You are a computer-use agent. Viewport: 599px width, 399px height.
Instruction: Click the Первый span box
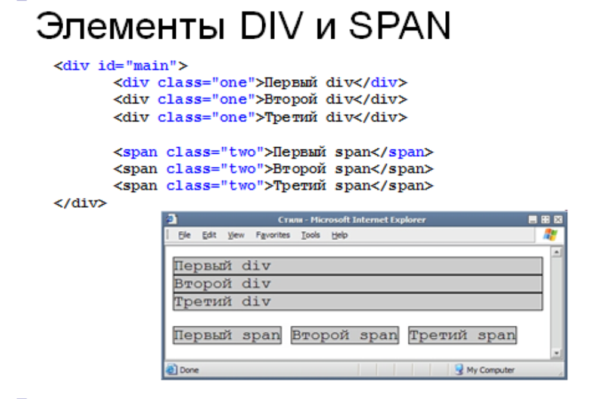pos(227,335)
